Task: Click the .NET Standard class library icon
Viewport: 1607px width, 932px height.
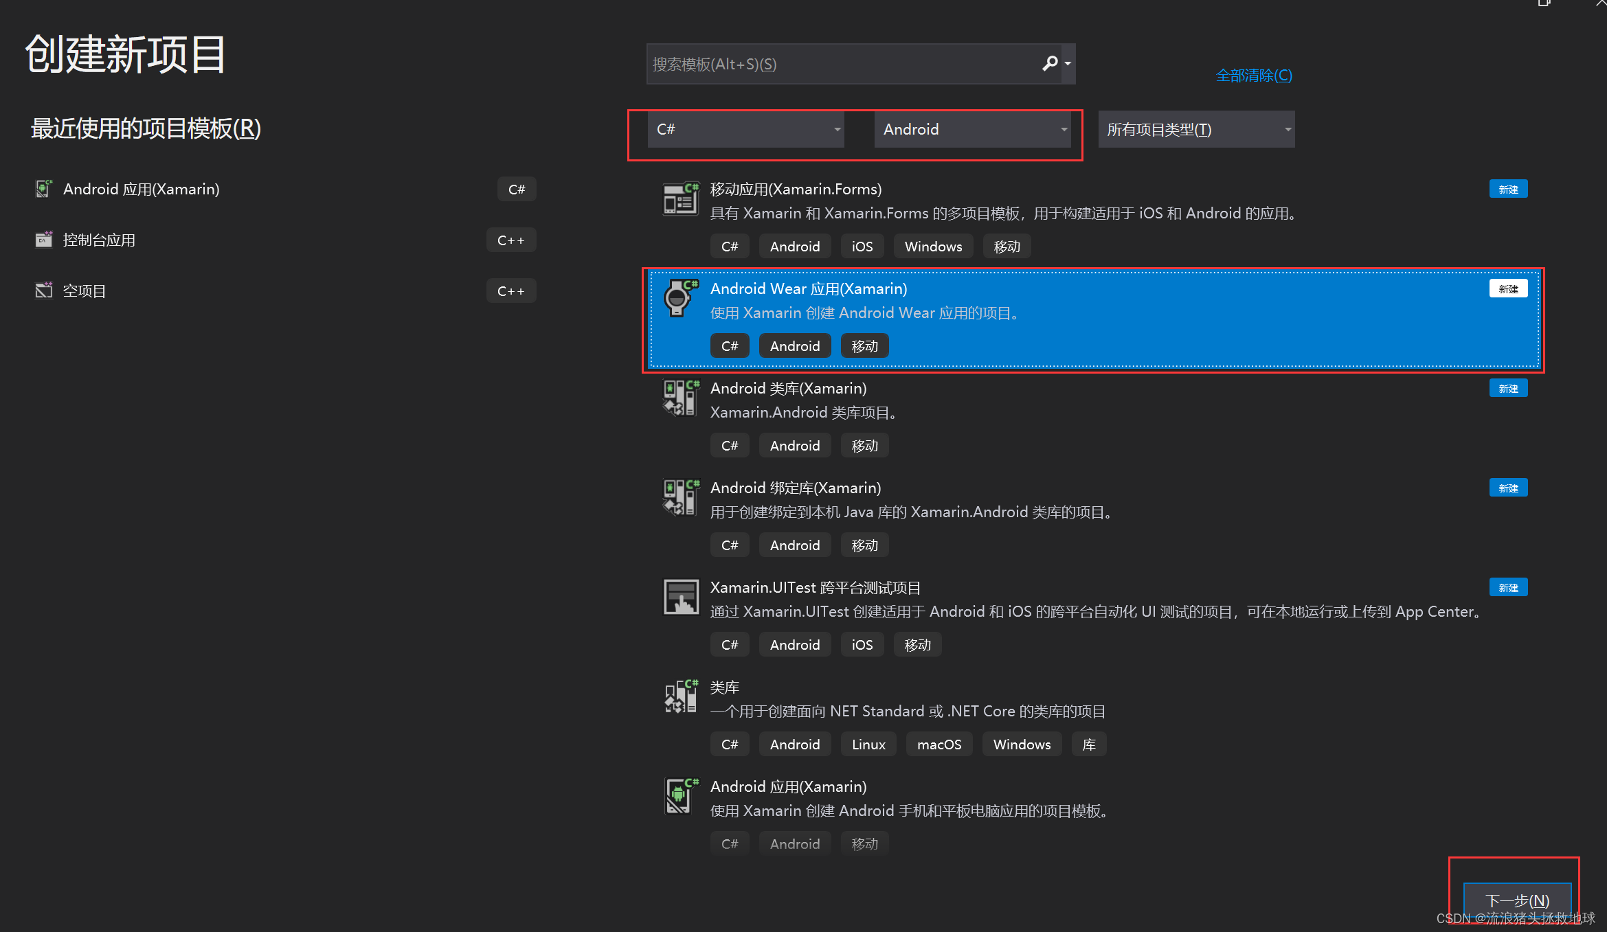Action: pyautogui.click(x=680, y=696)
